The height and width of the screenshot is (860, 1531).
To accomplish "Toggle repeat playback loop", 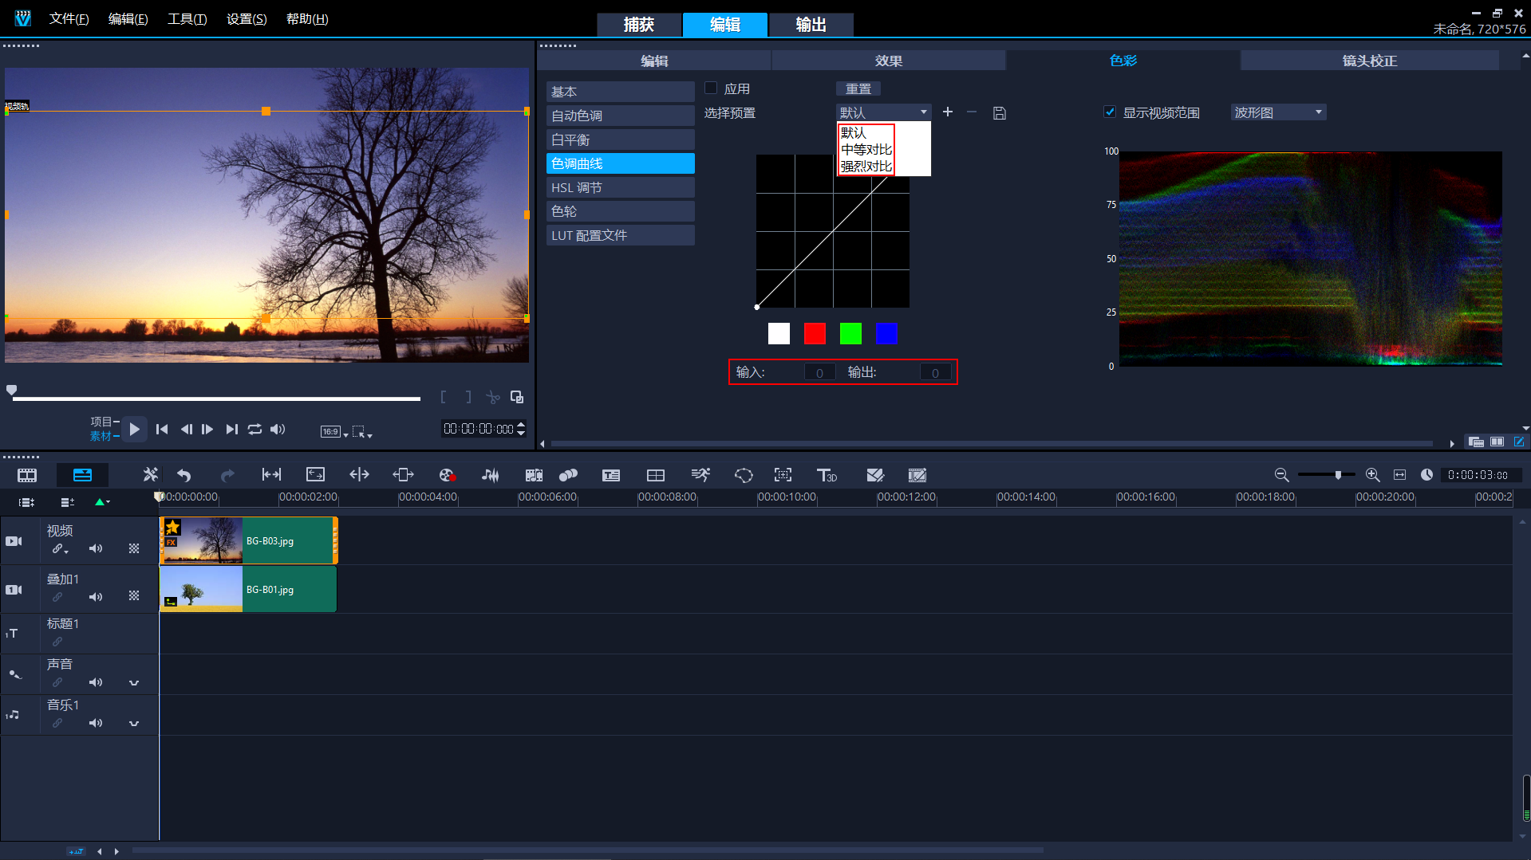I will tap(255, 429).
